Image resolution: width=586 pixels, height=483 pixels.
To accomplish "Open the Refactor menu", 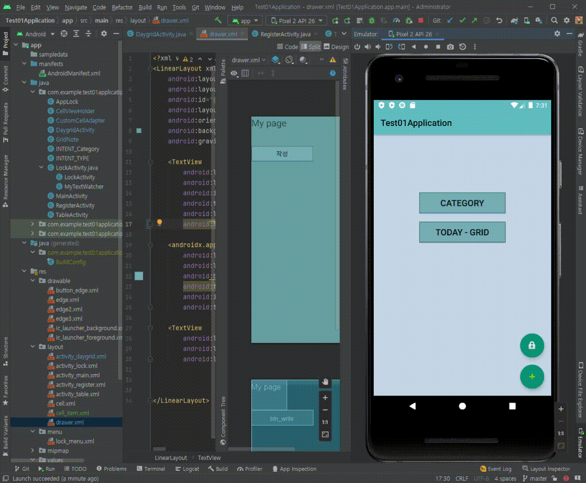I will pos(122,7).
